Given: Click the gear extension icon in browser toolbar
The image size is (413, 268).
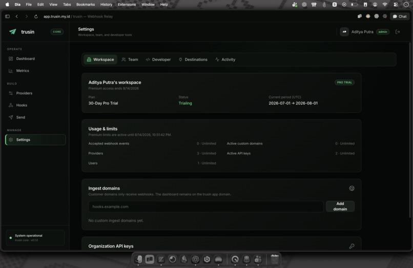Looking at the screenshot, I should point(385,16).
